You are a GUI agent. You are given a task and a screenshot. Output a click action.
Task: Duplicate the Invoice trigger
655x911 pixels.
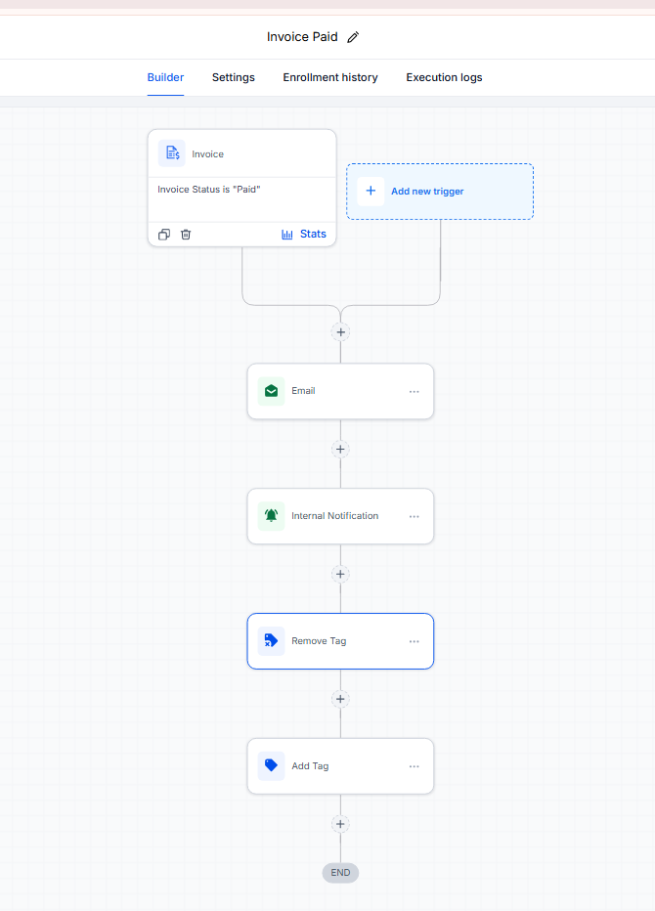pyautogui.click(x=164, y=235)
